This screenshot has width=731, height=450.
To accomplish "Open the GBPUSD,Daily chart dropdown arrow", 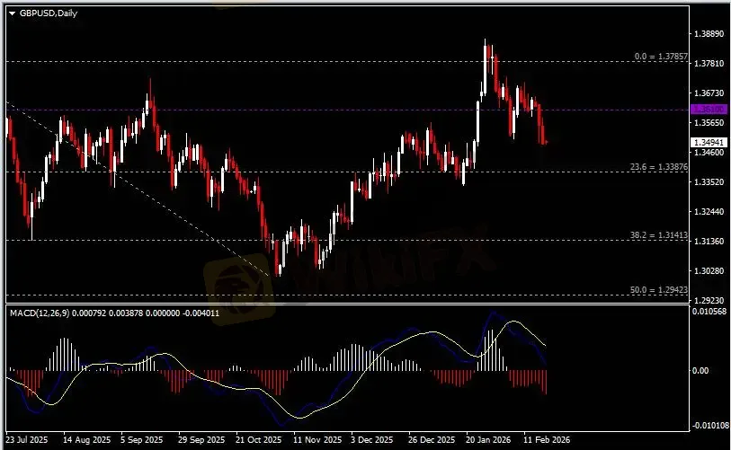I will pos(12,13).
